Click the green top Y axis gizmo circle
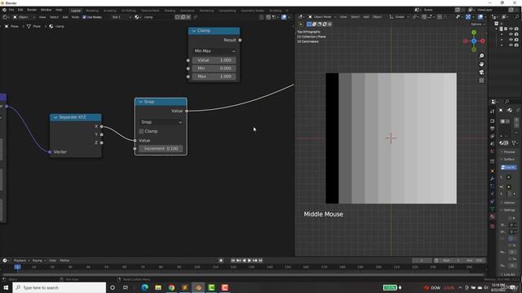Screen dimensions: 522x293 tap(474, 33)
